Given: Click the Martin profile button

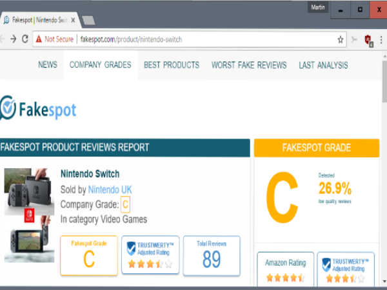Looking at the screenshot, I should coord(317,7).
